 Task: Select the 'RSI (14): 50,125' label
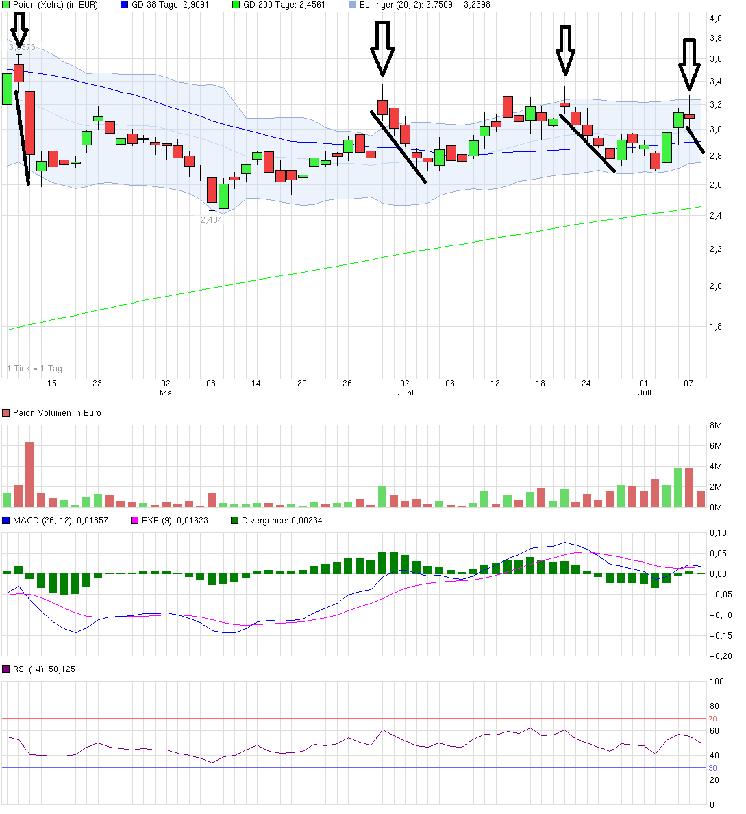44,669
